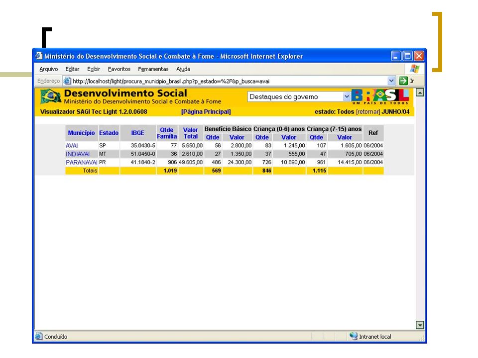
Task: Sort by Município column header
Action: (81, 133)
